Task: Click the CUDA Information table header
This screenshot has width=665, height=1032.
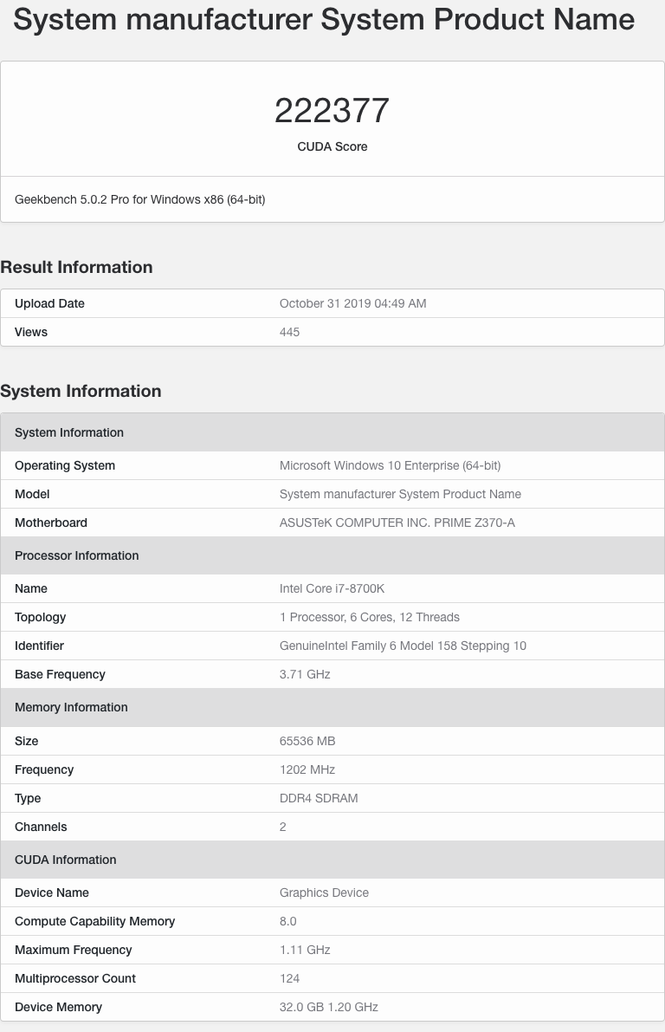Action: 332,860
